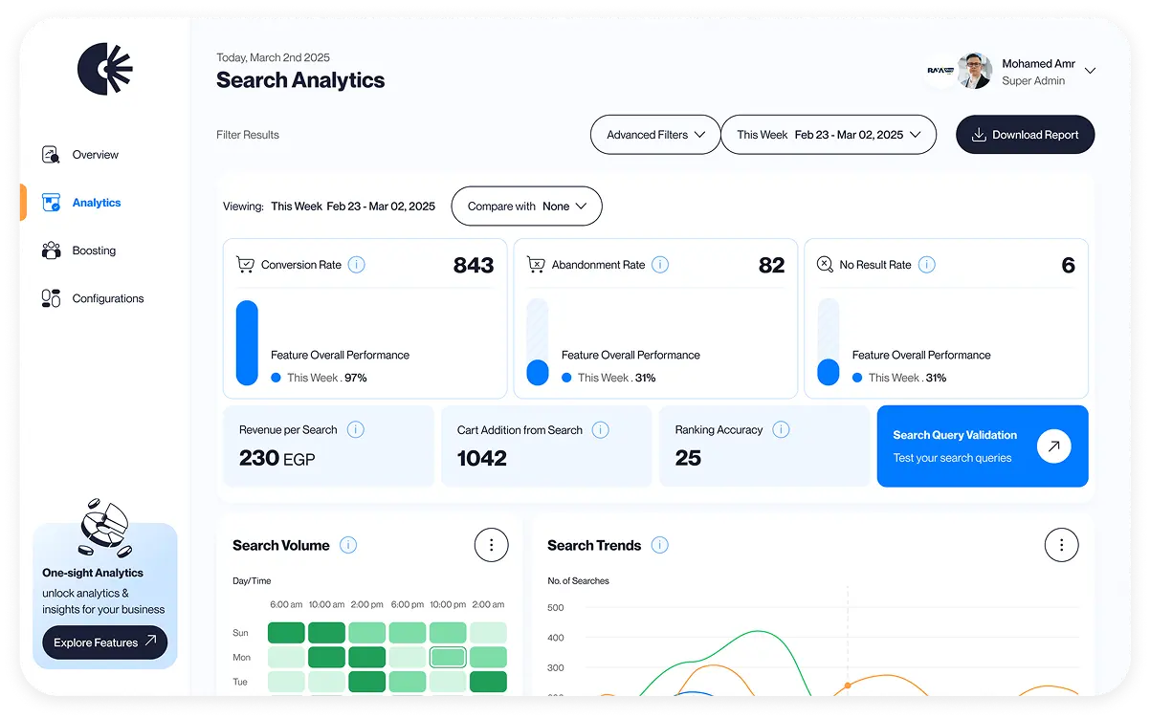The height and width of the screenshot is (718, 1150).
Task: Click the Explore Features button
Action: click(x=104, y=642)
